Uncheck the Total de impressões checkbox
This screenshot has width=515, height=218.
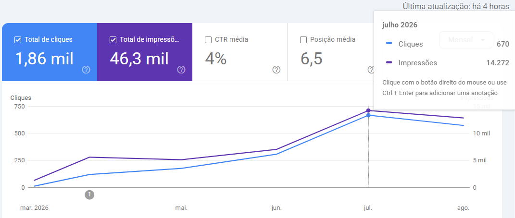pyautogui.click(x=113, y=40)
